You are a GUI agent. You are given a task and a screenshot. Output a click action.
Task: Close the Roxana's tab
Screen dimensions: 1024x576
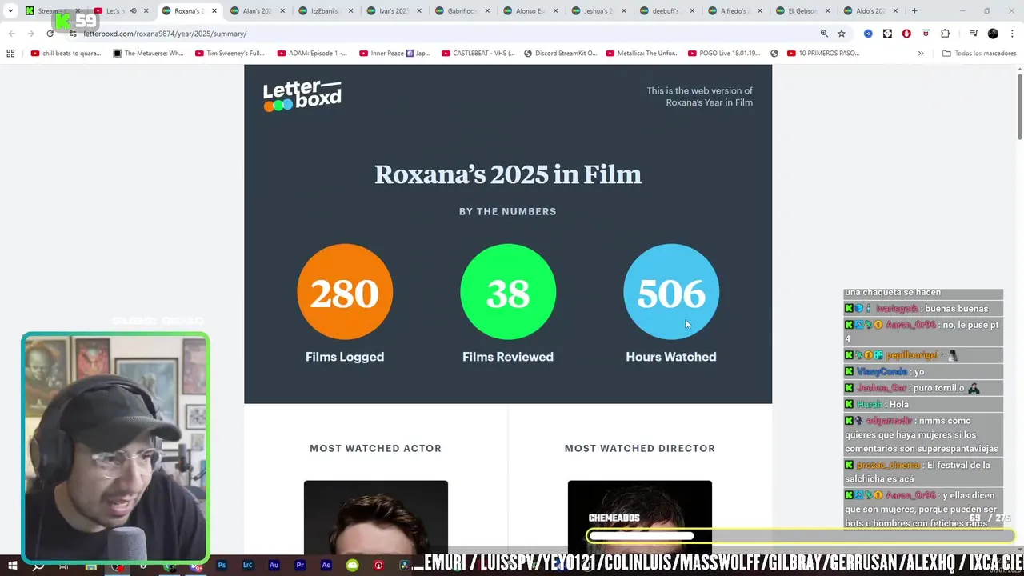[214, 11]
